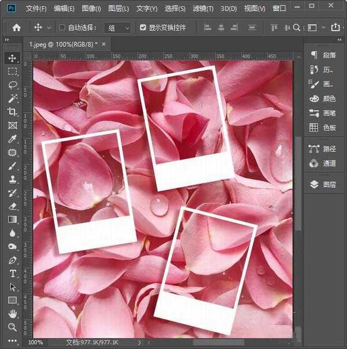Open the Move tool preset picker arrow

tap(48, 27)
